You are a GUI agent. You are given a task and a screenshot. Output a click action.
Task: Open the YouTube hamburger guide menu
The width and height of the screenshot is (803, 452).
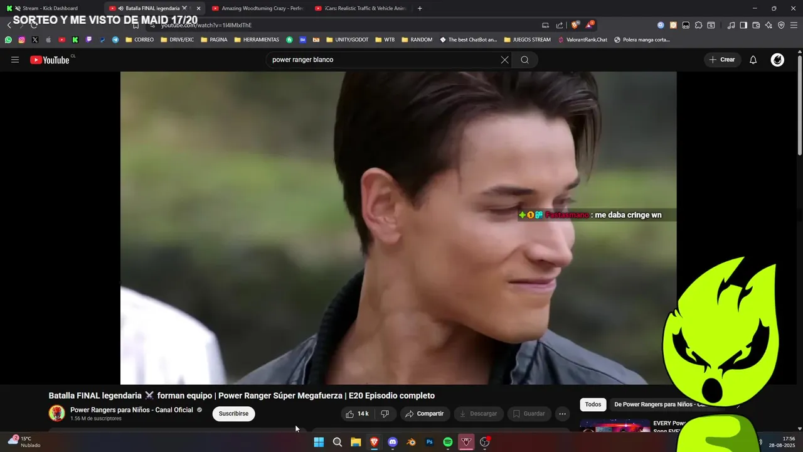pyautogui.click(x=15, y=60)
